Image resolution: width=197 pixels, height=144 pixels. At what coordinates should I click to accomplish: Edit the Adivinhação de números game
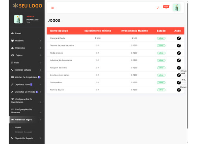(179, 60)
